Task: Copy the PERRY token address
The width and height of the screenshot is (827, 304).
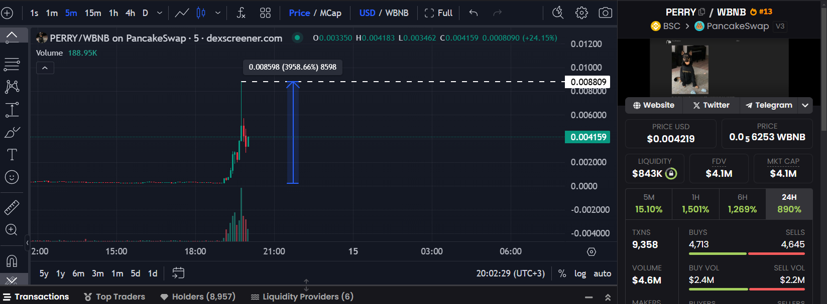Action: point(701,12)
